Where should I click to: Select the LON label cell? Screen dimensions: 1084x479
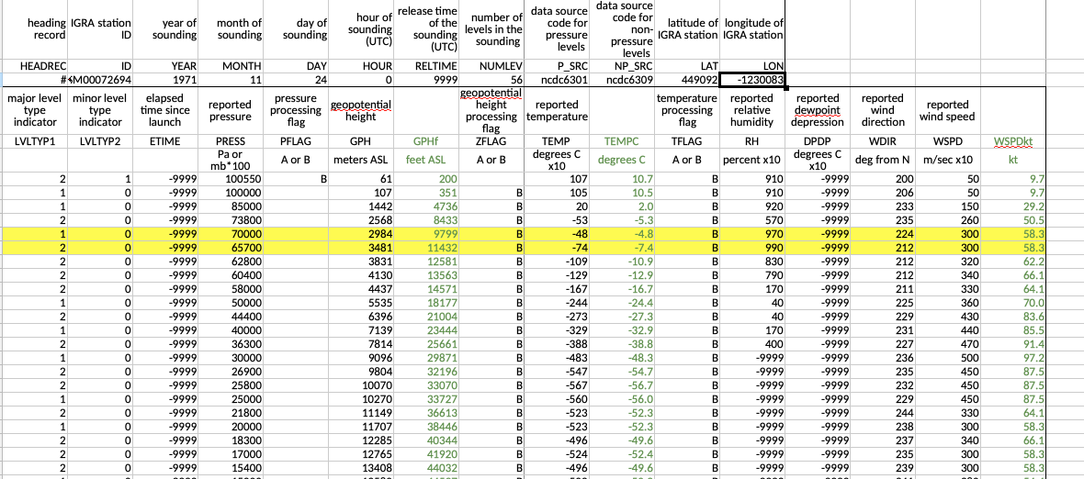click(x=752, y=66)
